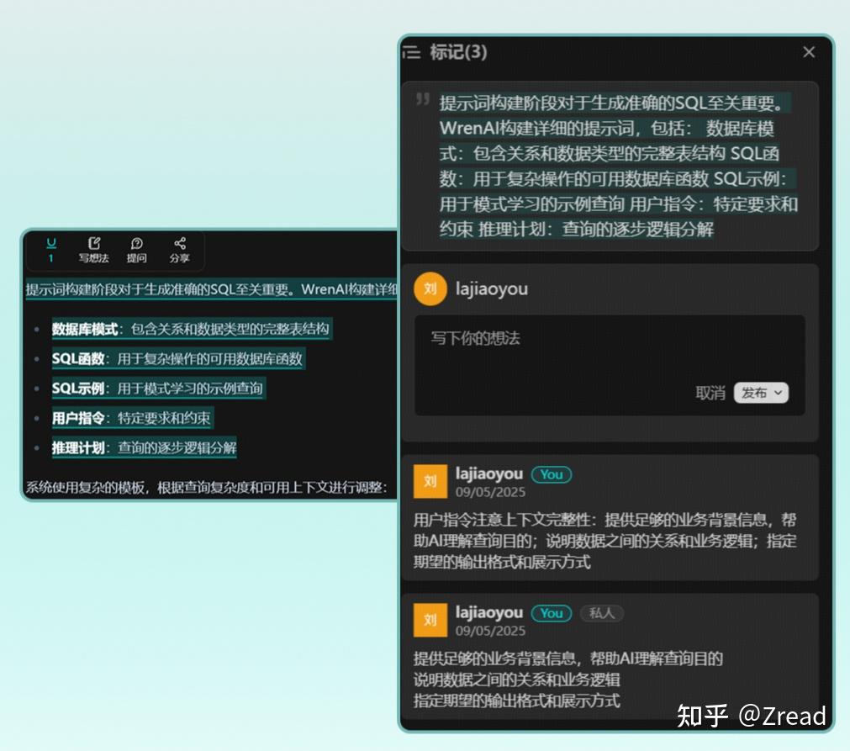Click the quoted highlight text block
Viewport: 850px width, 751px height.
coord(618,166)
